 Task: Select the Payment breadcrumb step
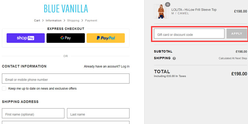click(x=91, y=20)
